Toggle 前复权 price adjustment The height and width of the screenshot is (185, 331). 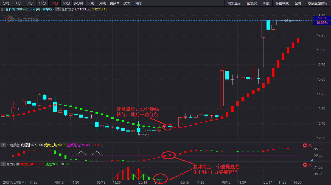pos(252,3)
